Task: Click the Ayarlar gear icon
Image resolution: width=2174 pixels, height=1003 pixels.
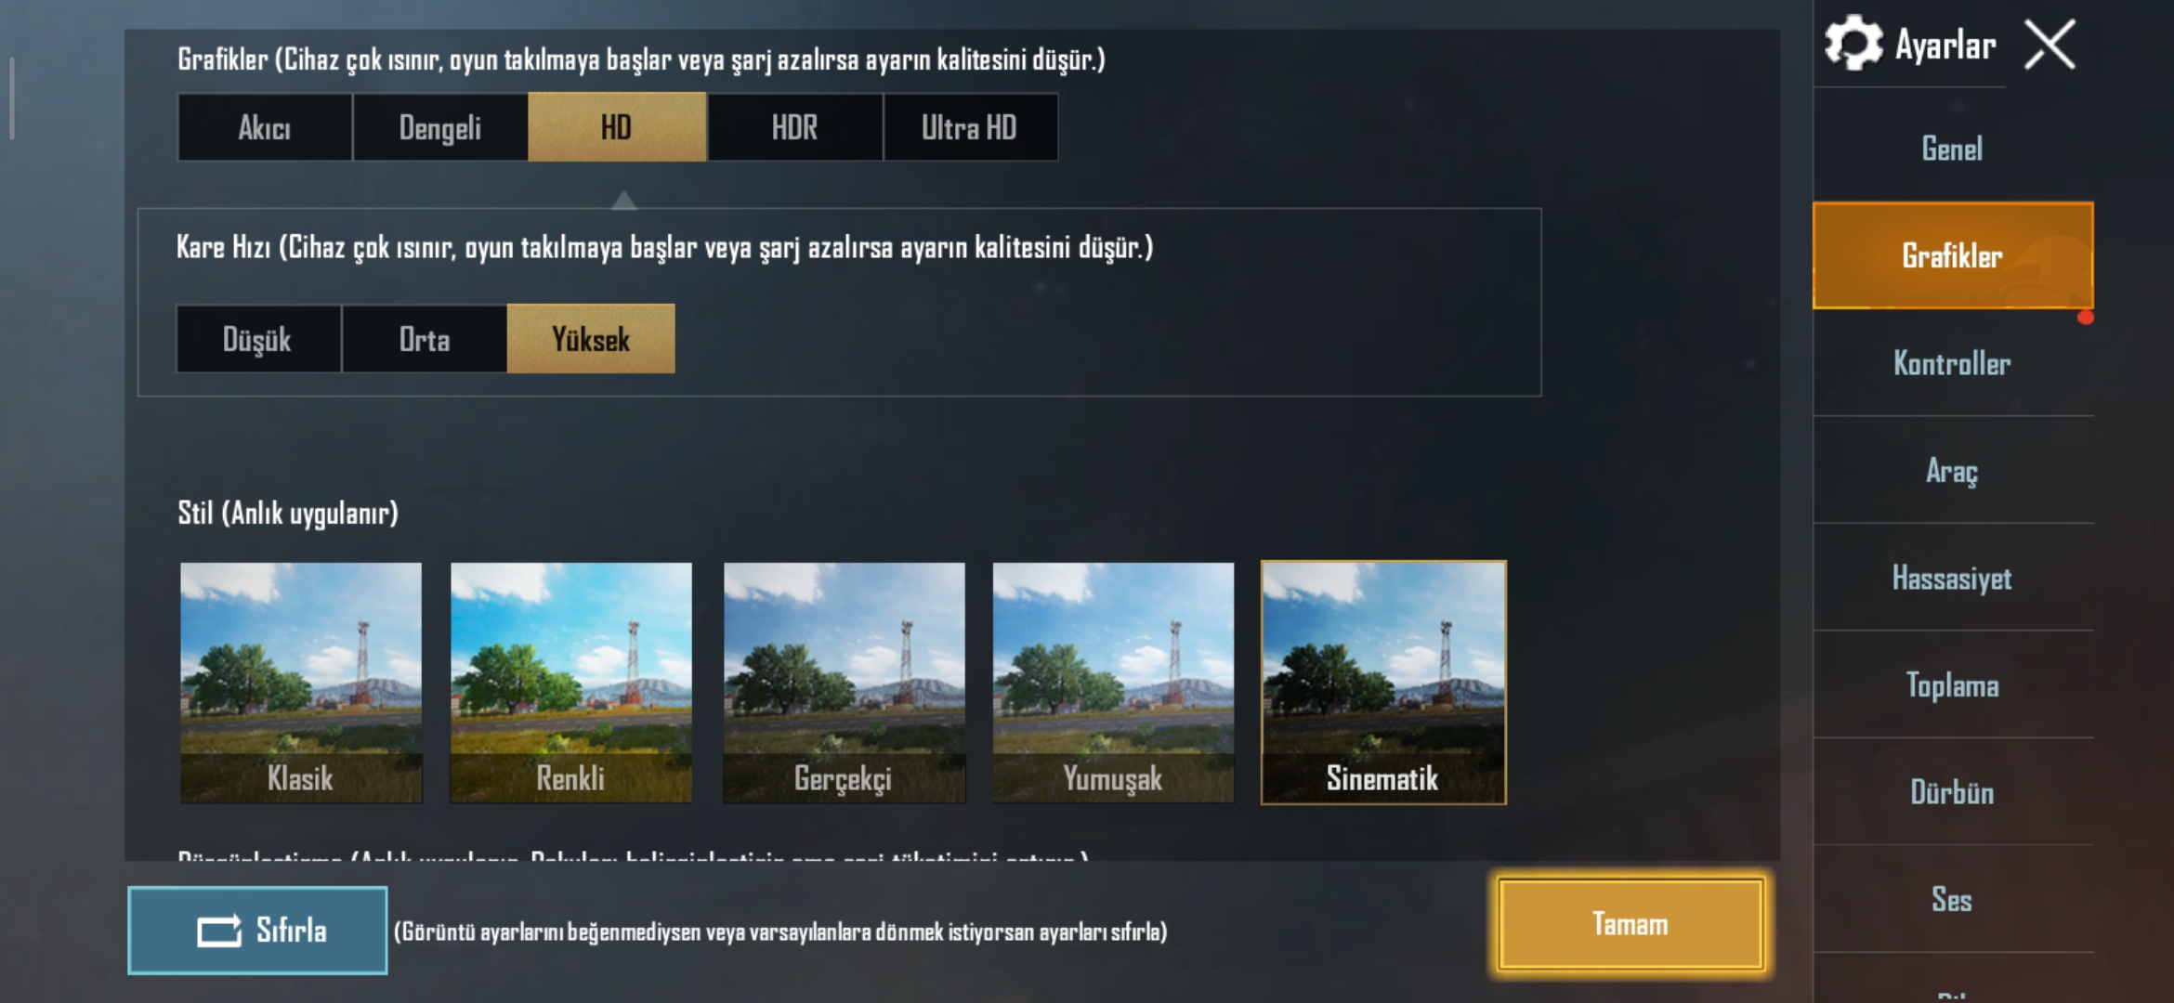Action: [x=1853, y=44]
